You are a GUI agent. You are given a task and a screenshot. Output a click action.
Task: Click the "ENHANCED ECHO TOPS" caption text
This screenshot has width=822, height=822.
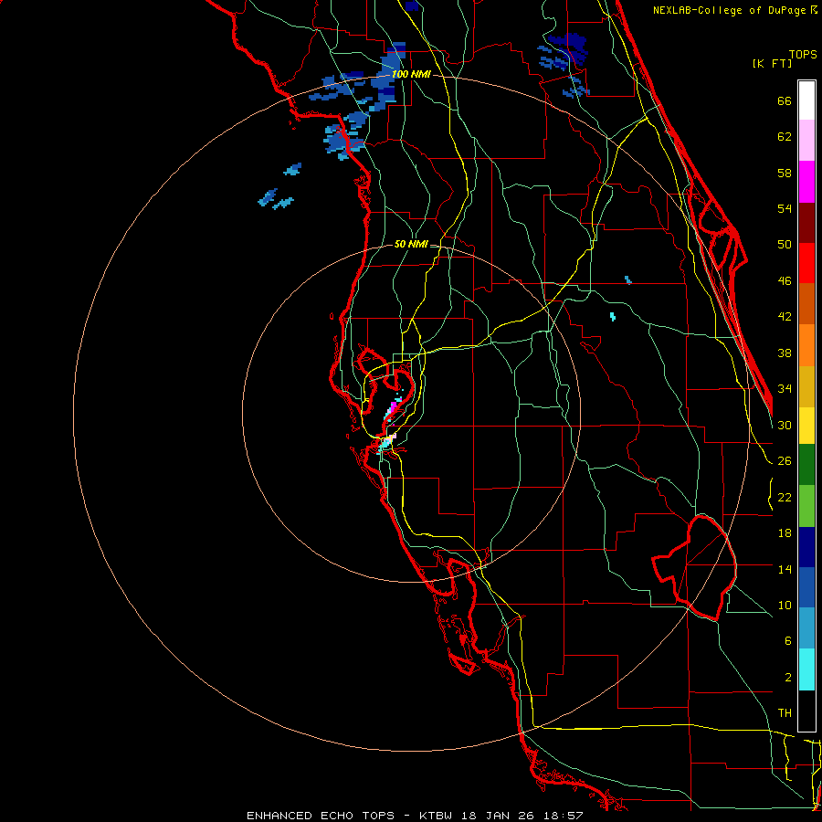coord(321,816)
